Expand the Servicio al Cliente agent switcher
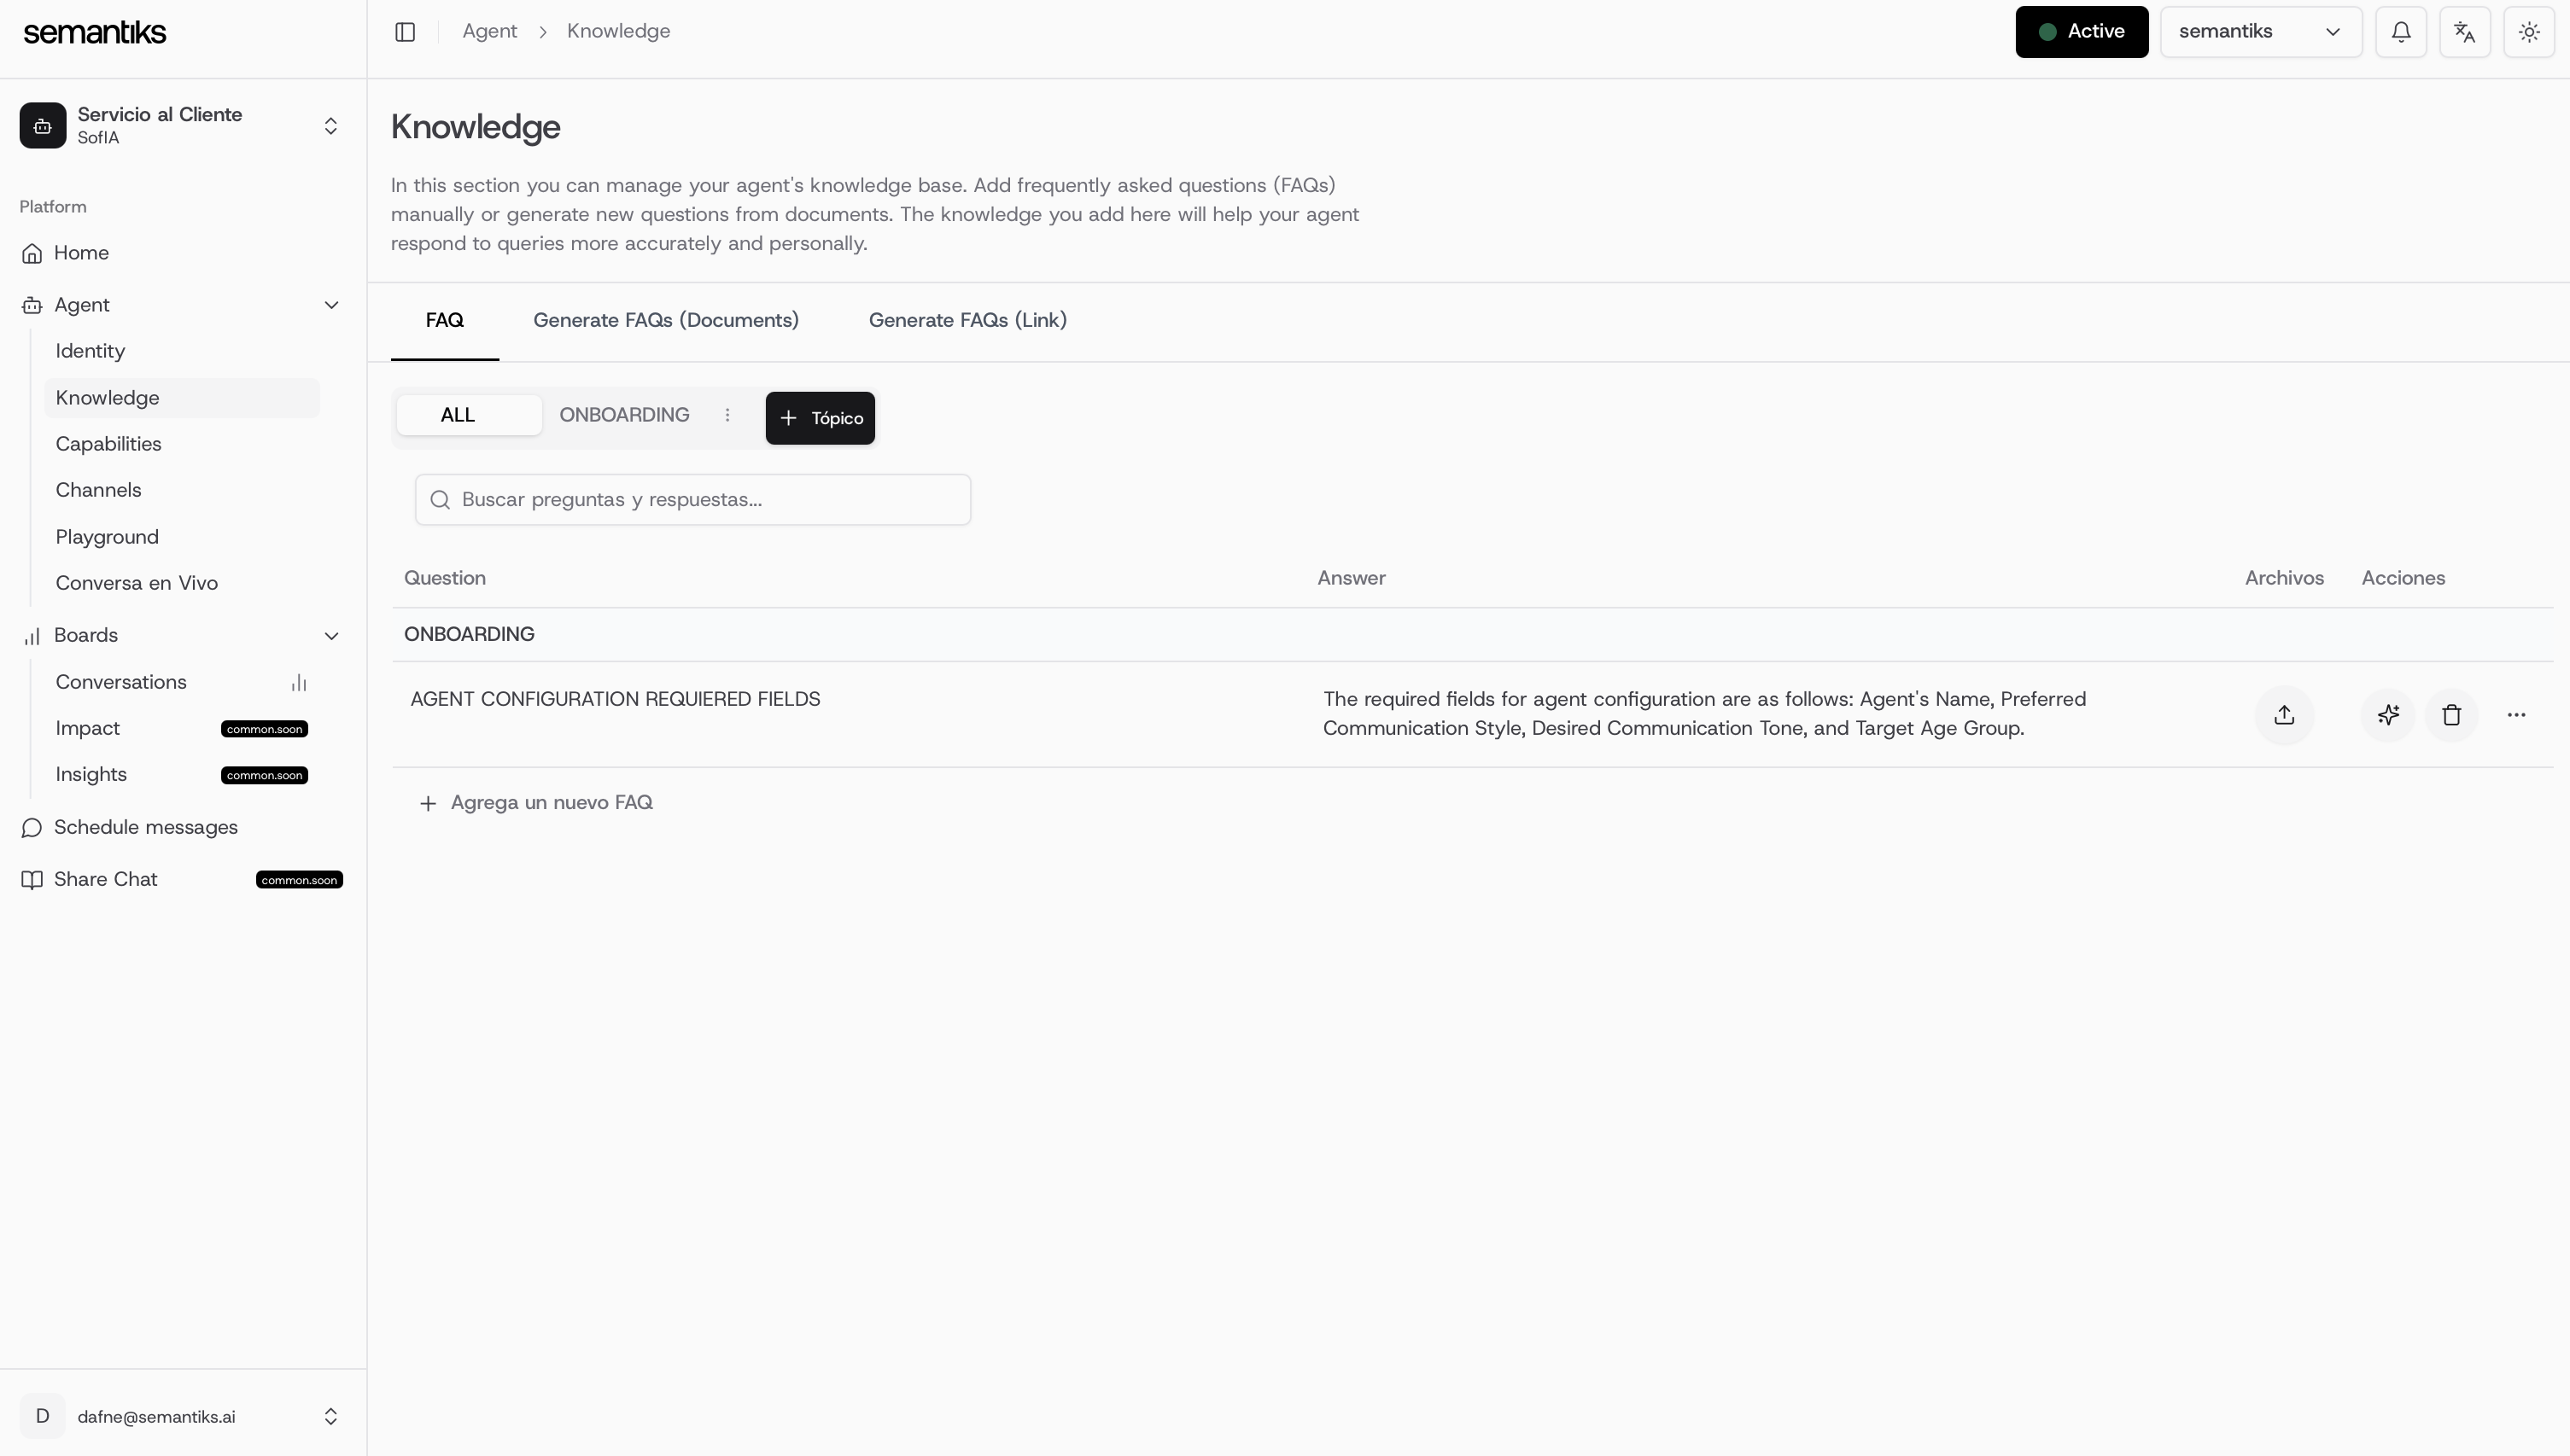The width and height of the screenshot is (2570, 1456). pos(183,125)
